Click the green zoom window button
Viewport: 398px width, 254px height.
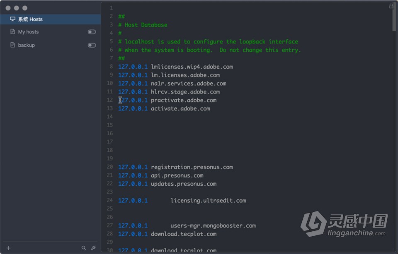(24, 8)
